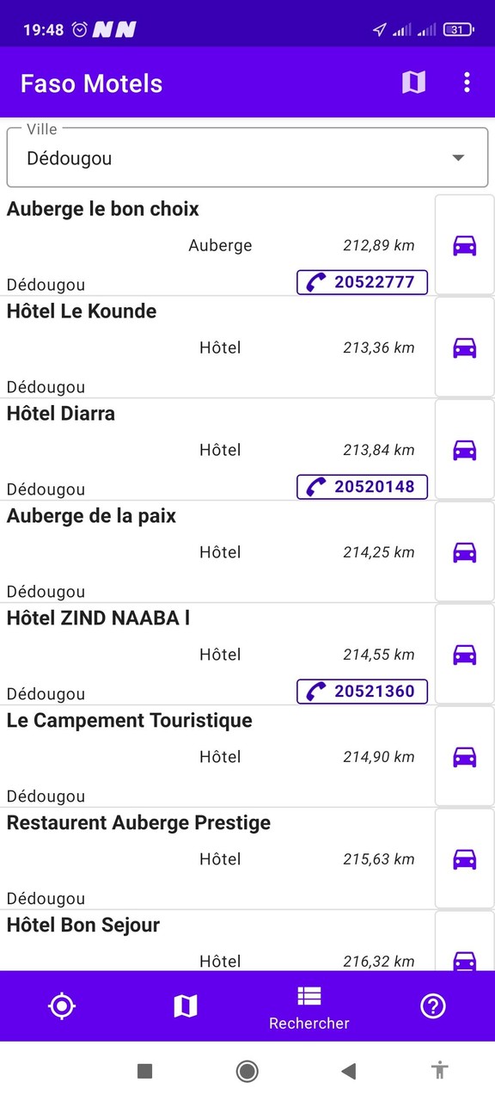Image resolution: width=495 pixels, height=1101 pixels.
Task: Tap the car icon for Auberge le bon choix
Action: [464, 246]
